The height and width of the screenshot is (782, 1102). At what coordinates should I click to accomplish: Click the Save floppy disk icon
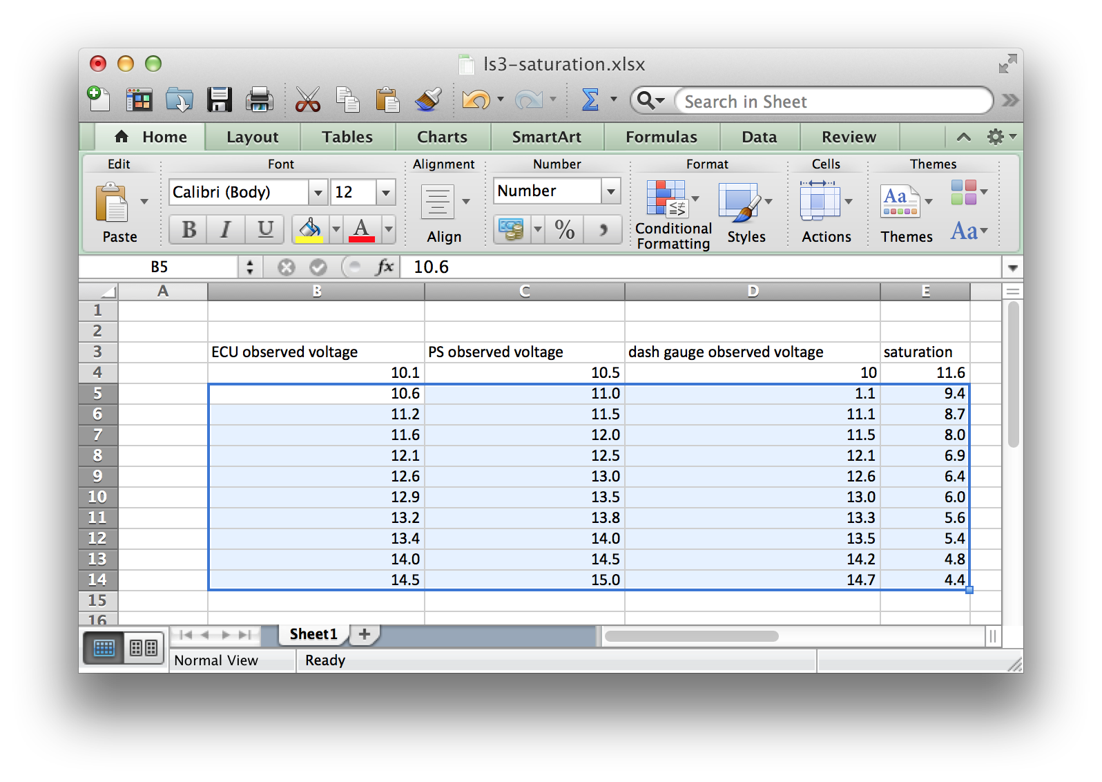220,100
